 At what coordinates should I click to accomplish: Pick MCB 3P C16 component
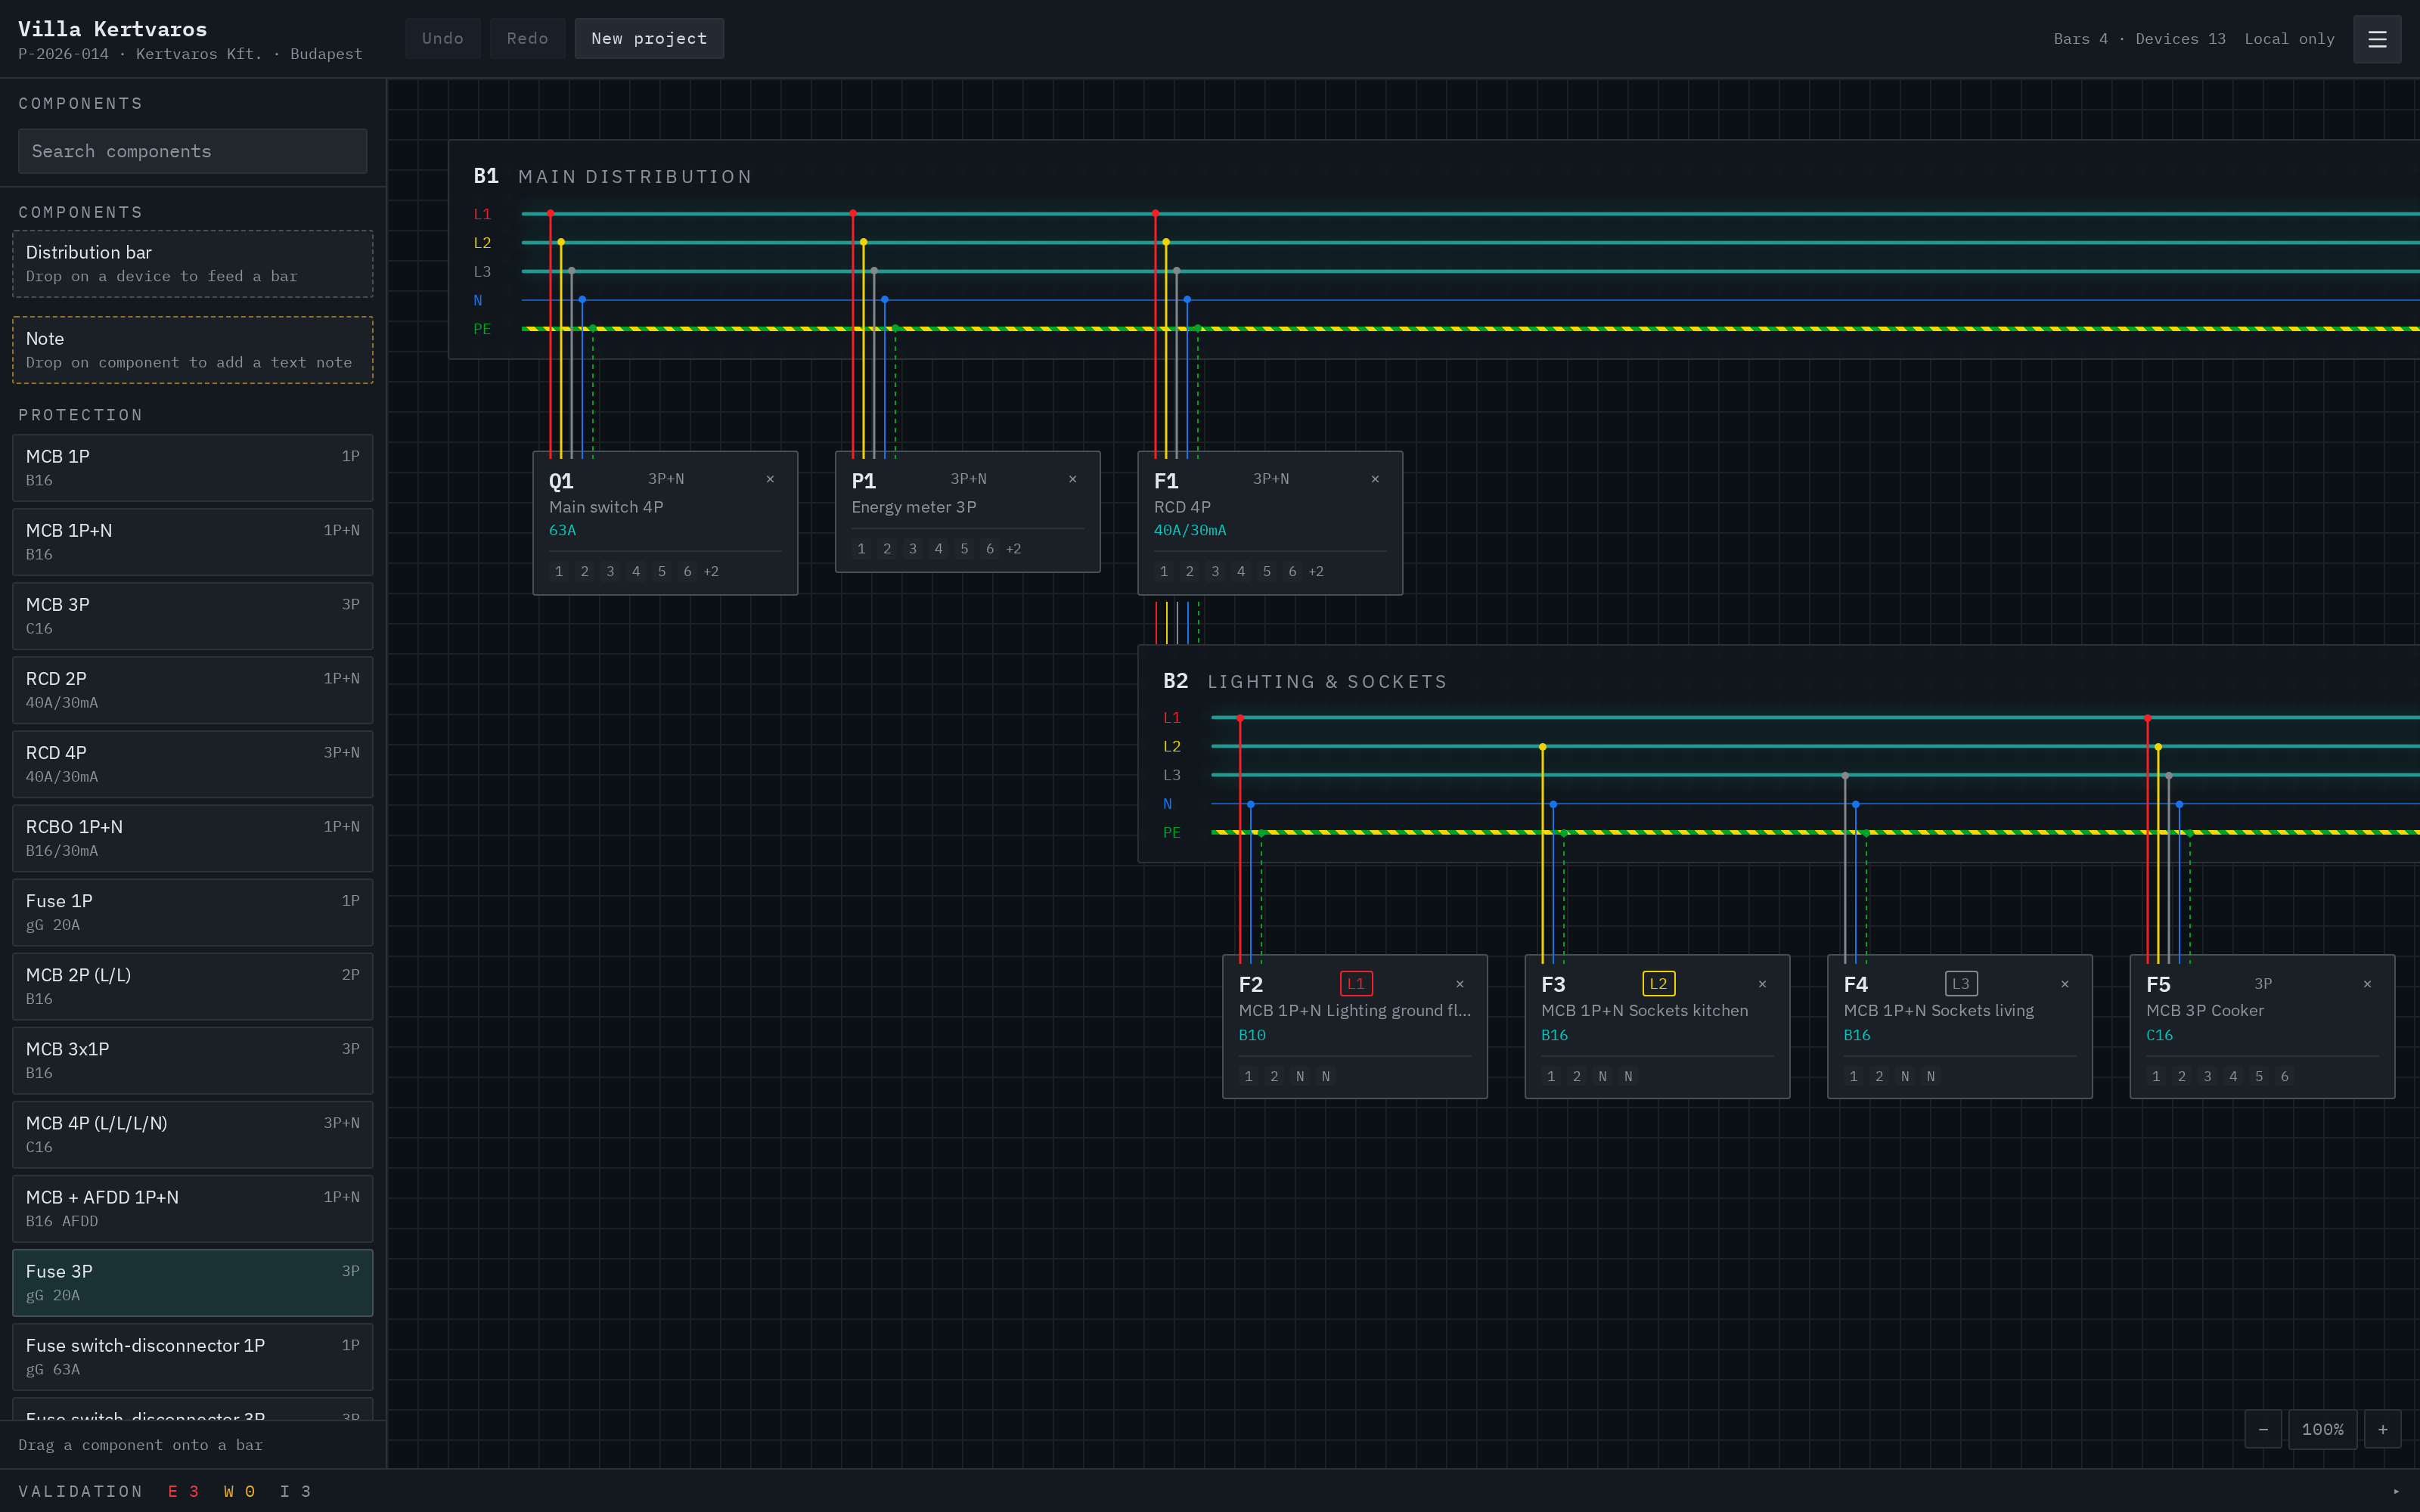coord(192,615)
